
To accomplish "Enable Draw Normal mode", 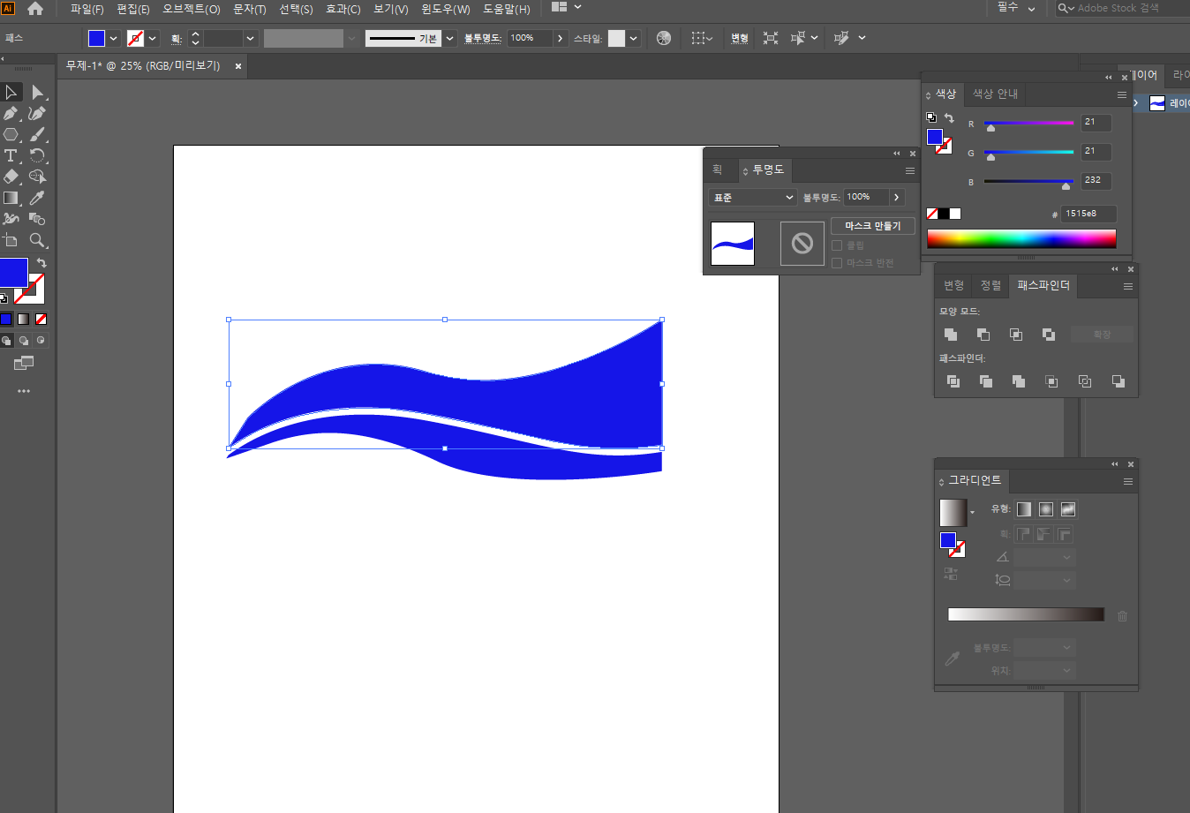I will click(6, 340).
